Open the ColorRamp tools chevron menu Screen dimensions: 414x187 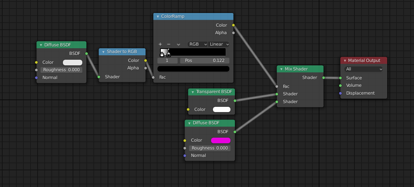[178, 44]
